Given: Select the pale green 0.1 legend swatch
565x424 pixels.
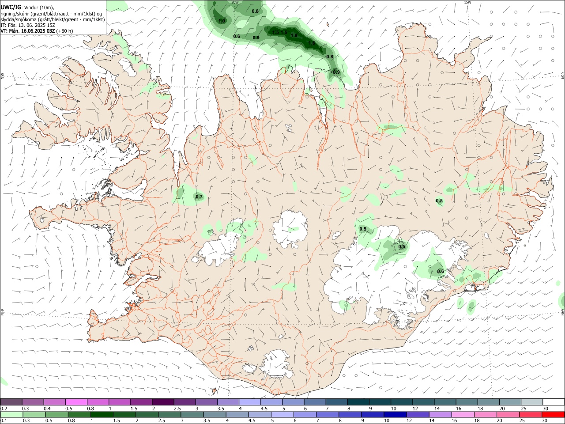Looking at the screenshot, I should click(x=11, y=414).
